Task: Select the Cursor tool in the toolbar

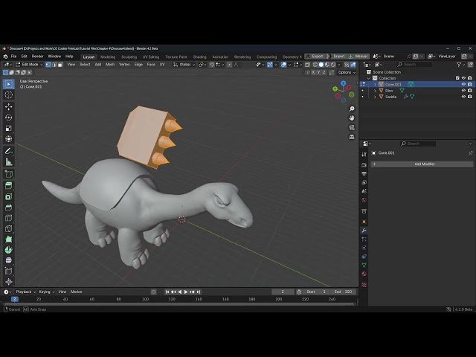Action: 9,95
